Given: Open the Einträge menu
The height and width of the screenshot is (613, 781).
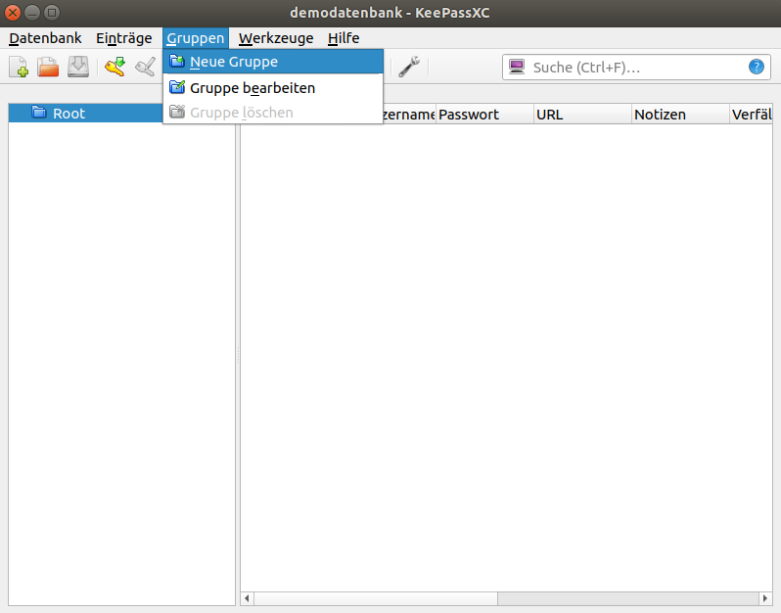Looking at the screenshot, I should 123,38.
